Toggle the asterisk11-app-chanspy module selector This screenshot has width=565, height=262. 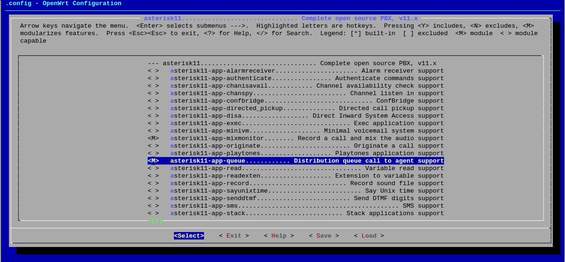153,93
